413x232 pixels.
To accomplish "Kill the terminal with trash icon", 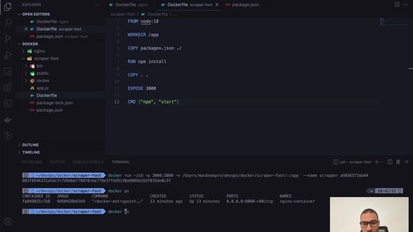I will 398,162.
